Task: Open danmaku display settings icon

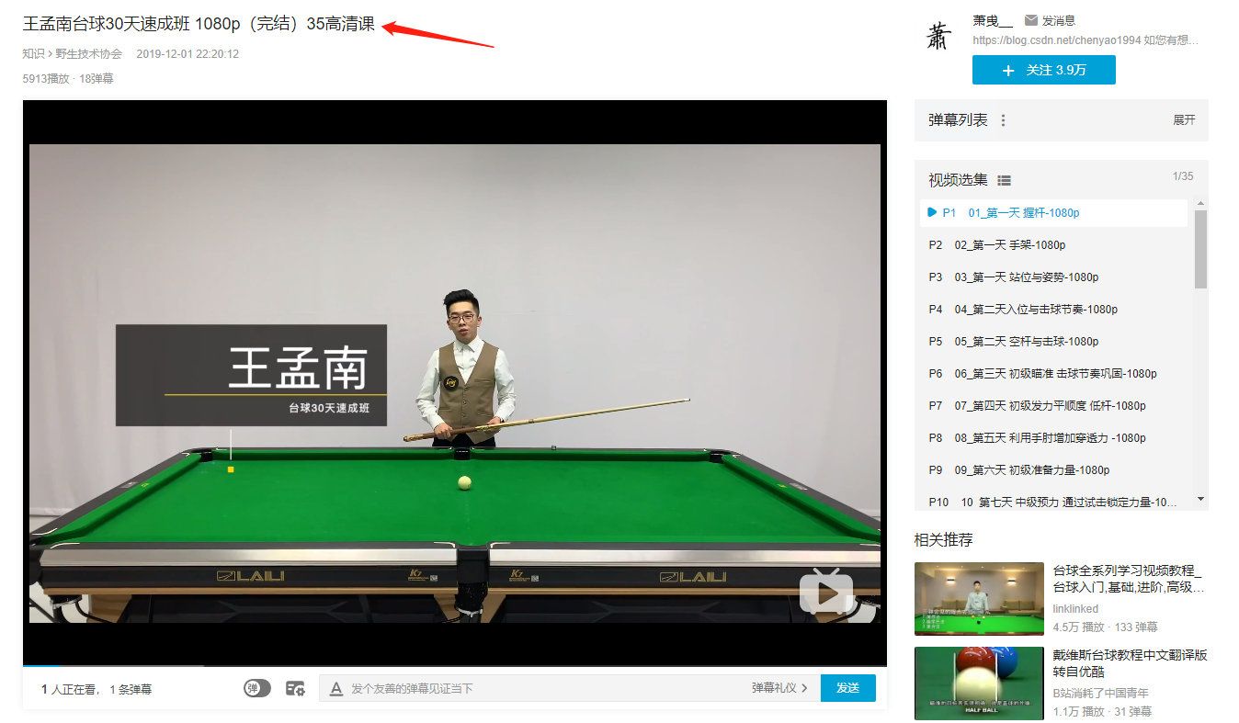Action: point(295,688)
